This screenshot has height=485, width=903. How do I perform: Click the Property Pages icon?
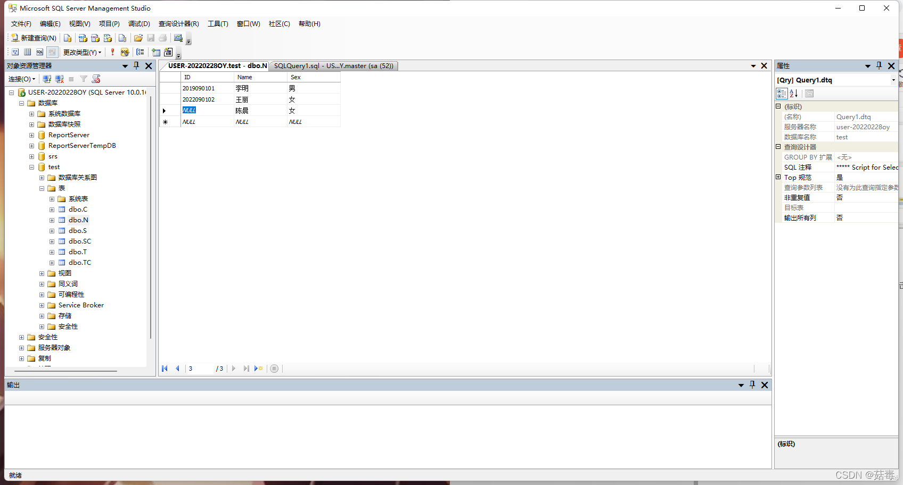click(809, 94)
